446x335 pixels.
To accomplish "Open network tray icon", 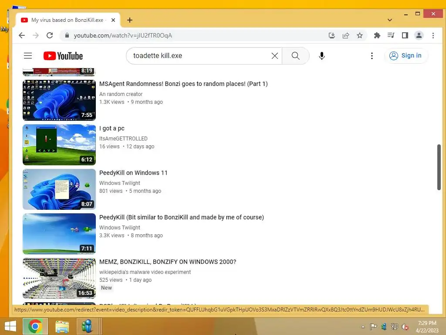I will (394, 326).
